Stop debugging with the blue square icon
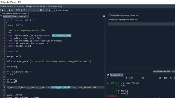Screen dimensions: 175x98 (x=39, y=10)
